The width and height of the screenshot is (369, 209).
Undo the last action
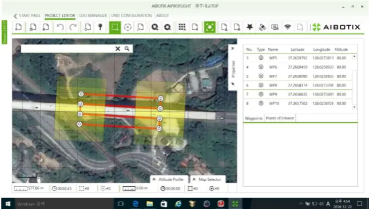60,27
